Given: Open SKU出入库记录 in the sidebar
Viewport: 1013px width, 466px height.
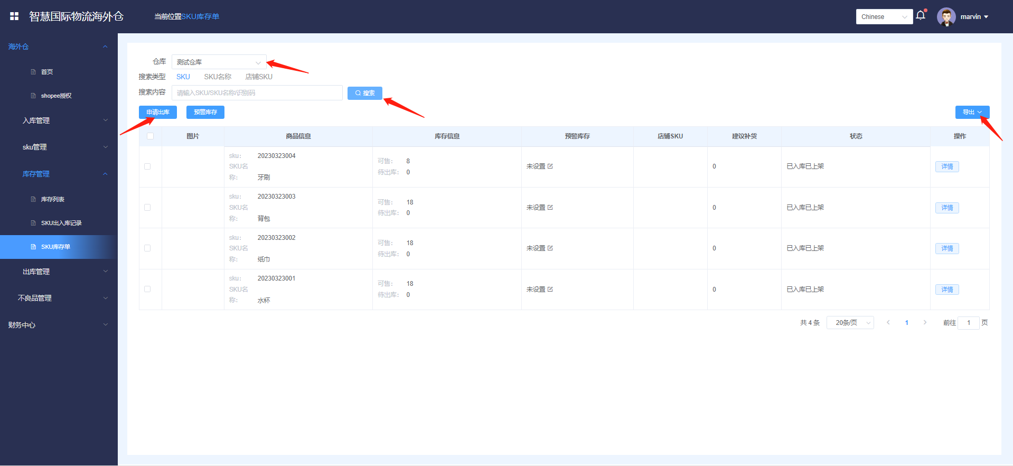Looking at the screenshot, I should point(61,223).
